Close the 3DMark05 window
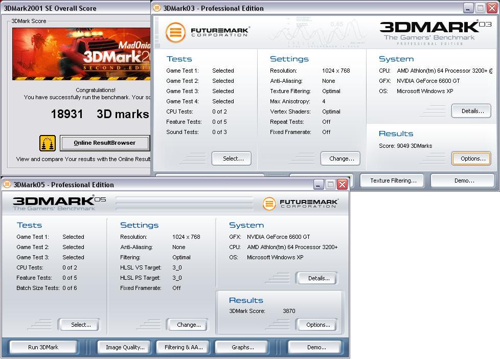 tap(342, 184)
